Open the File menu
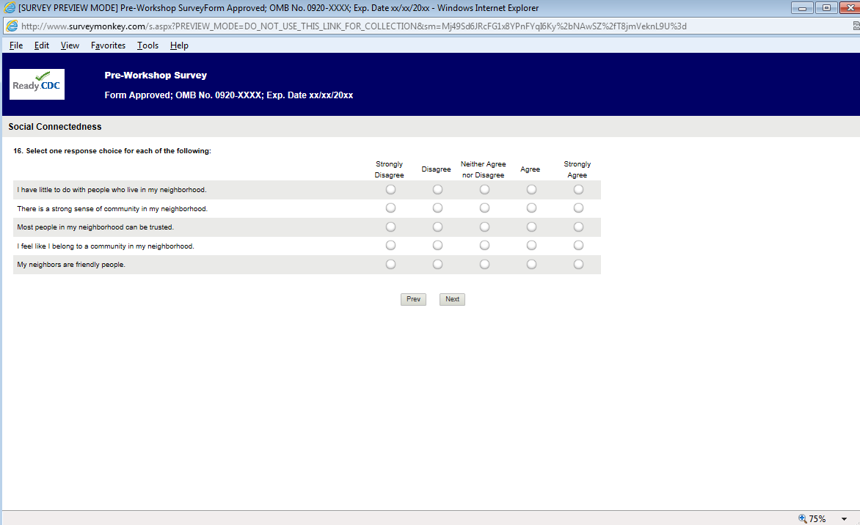860x525 pixels. pyautogui.click(x=16, y=45)
